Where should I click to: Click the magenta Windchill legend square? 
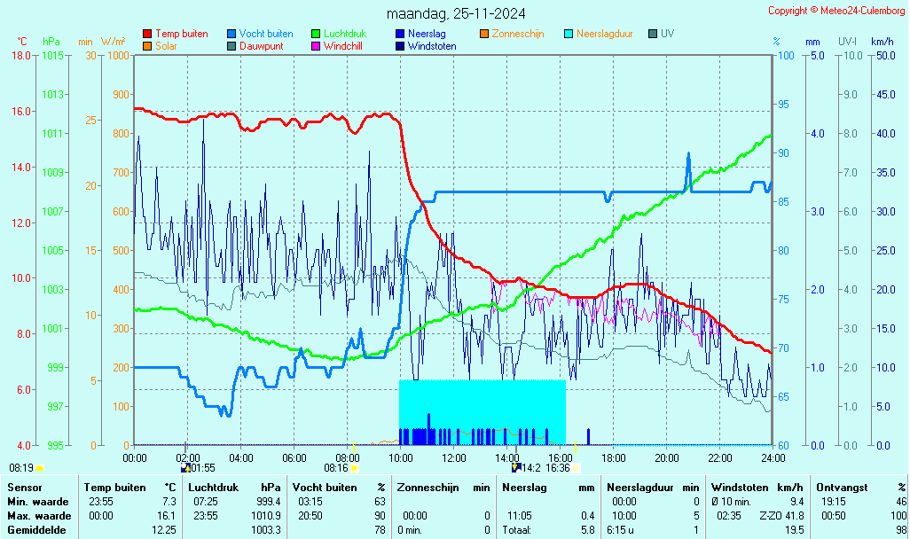point(316,46)
